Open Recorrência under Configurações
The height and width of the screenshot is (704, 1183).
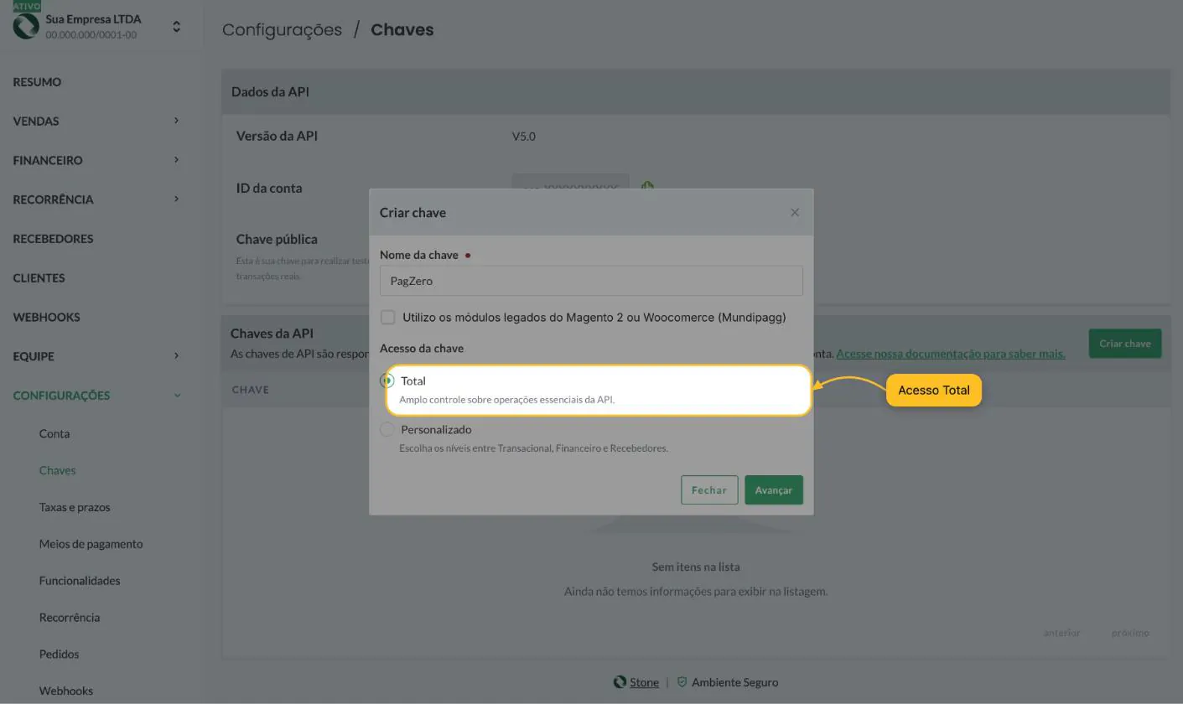[x=70, y=618]
